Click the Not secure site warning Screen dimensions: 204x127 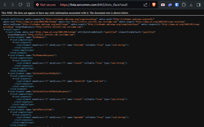pos(46,5)
